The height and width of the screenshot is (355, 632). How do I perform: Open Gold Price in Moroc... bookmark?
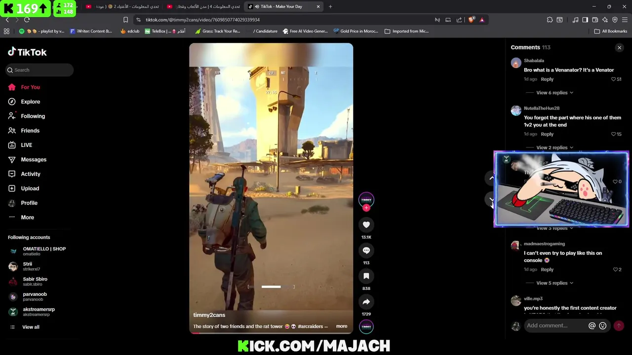click(x=355, y=31)
